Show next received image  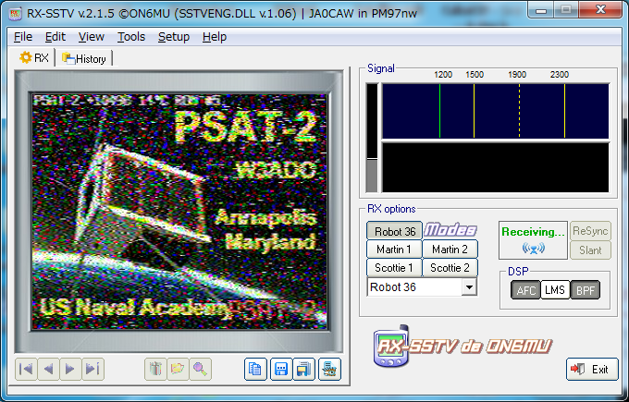tap(70, 369)
